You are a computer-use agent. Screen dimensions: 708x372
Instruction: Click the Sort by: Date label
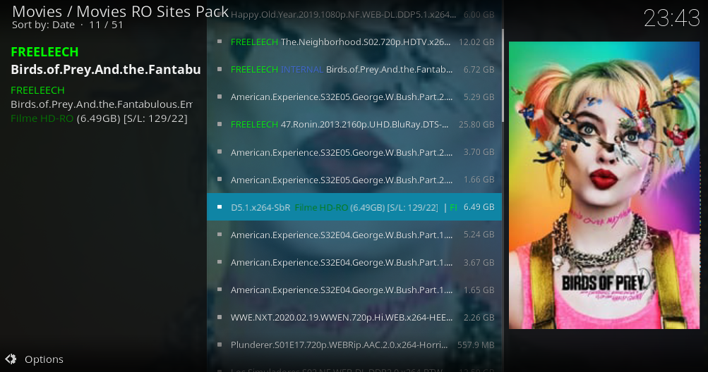(43, 25)
